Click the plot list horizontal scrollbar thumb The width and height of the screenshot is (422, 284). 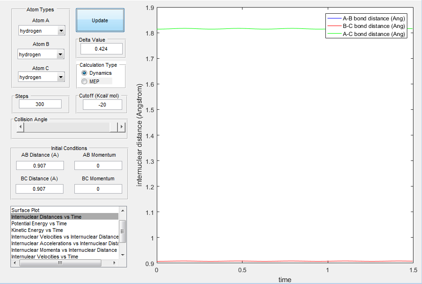(x=60, y=263)
